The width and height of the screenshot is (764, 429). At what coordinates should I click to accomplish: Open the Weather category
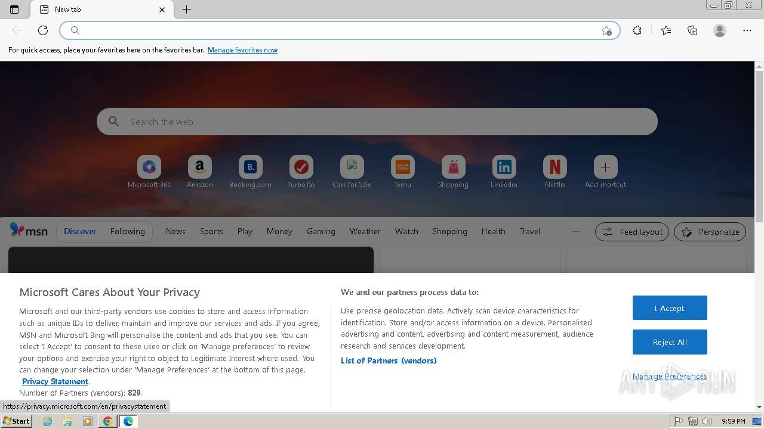pyautogui.click(x=365, y=231)
